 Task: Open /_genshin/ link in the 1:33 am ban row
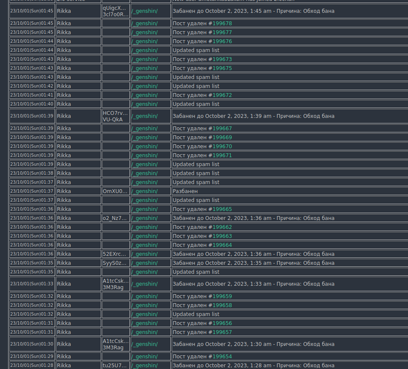point(144,284)
